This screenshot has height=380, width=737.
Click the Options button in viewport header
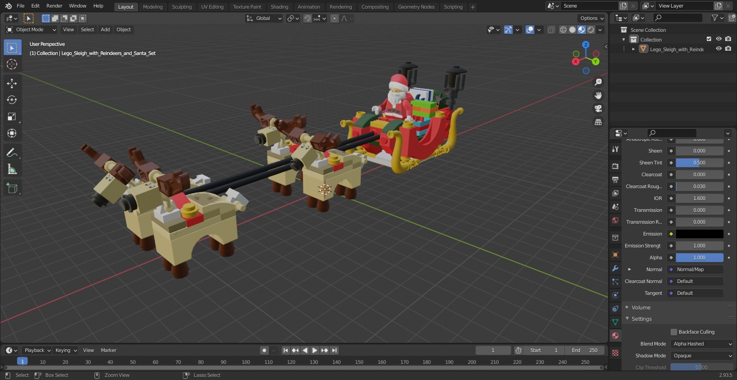592,18
